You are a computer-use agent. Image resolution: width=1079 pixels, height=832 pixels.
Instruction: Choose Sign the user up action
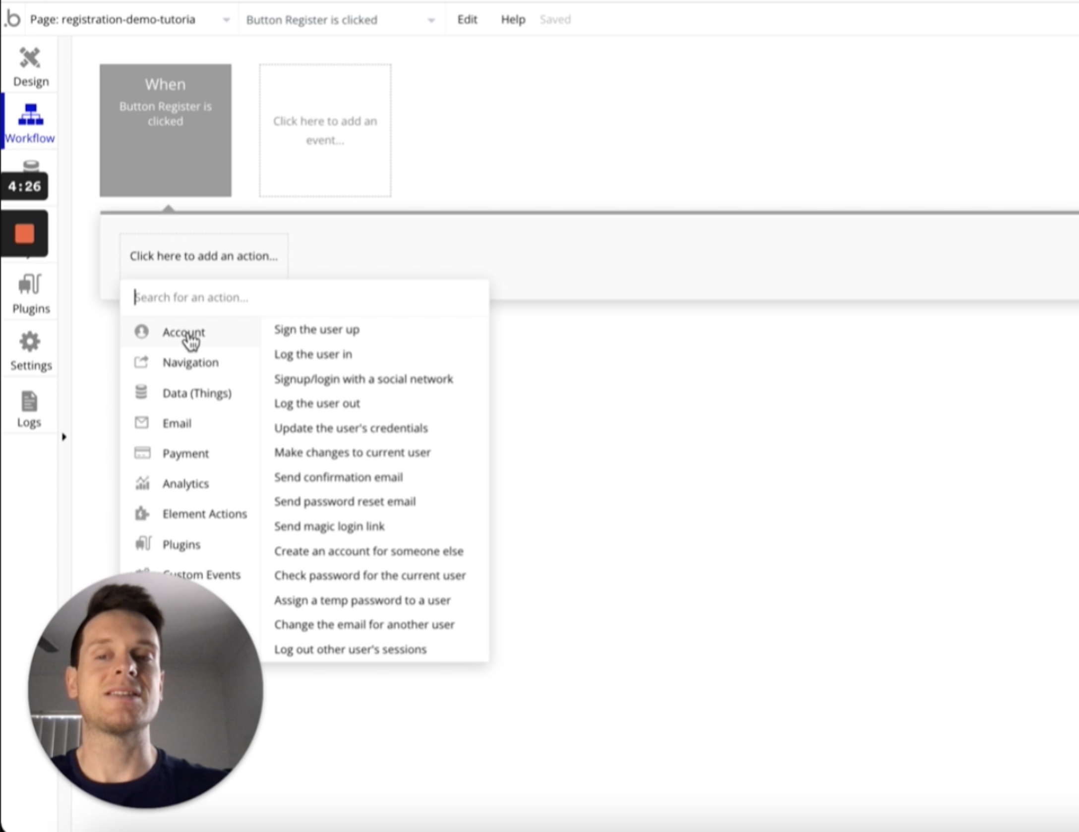click(316, 330)
